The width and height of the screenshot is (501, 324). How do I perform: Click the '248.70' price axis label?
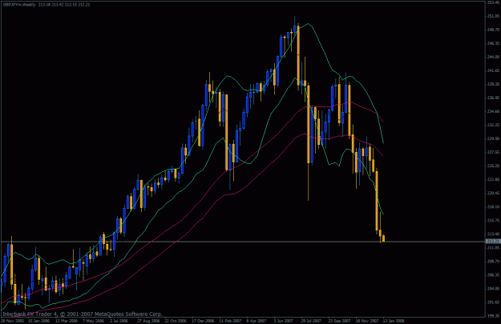tap(493, 30)
